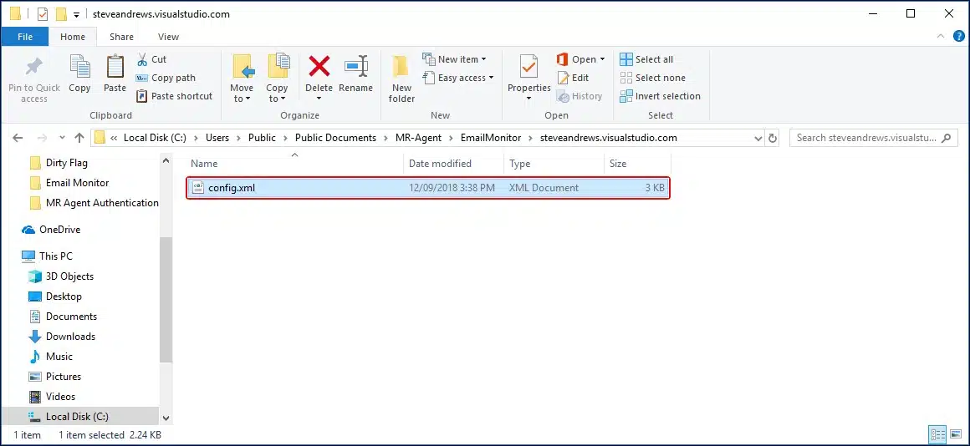This screenshot has height=446, width=970.
Task: Switch to details view in status bar
Action: (x=937, y=434)
